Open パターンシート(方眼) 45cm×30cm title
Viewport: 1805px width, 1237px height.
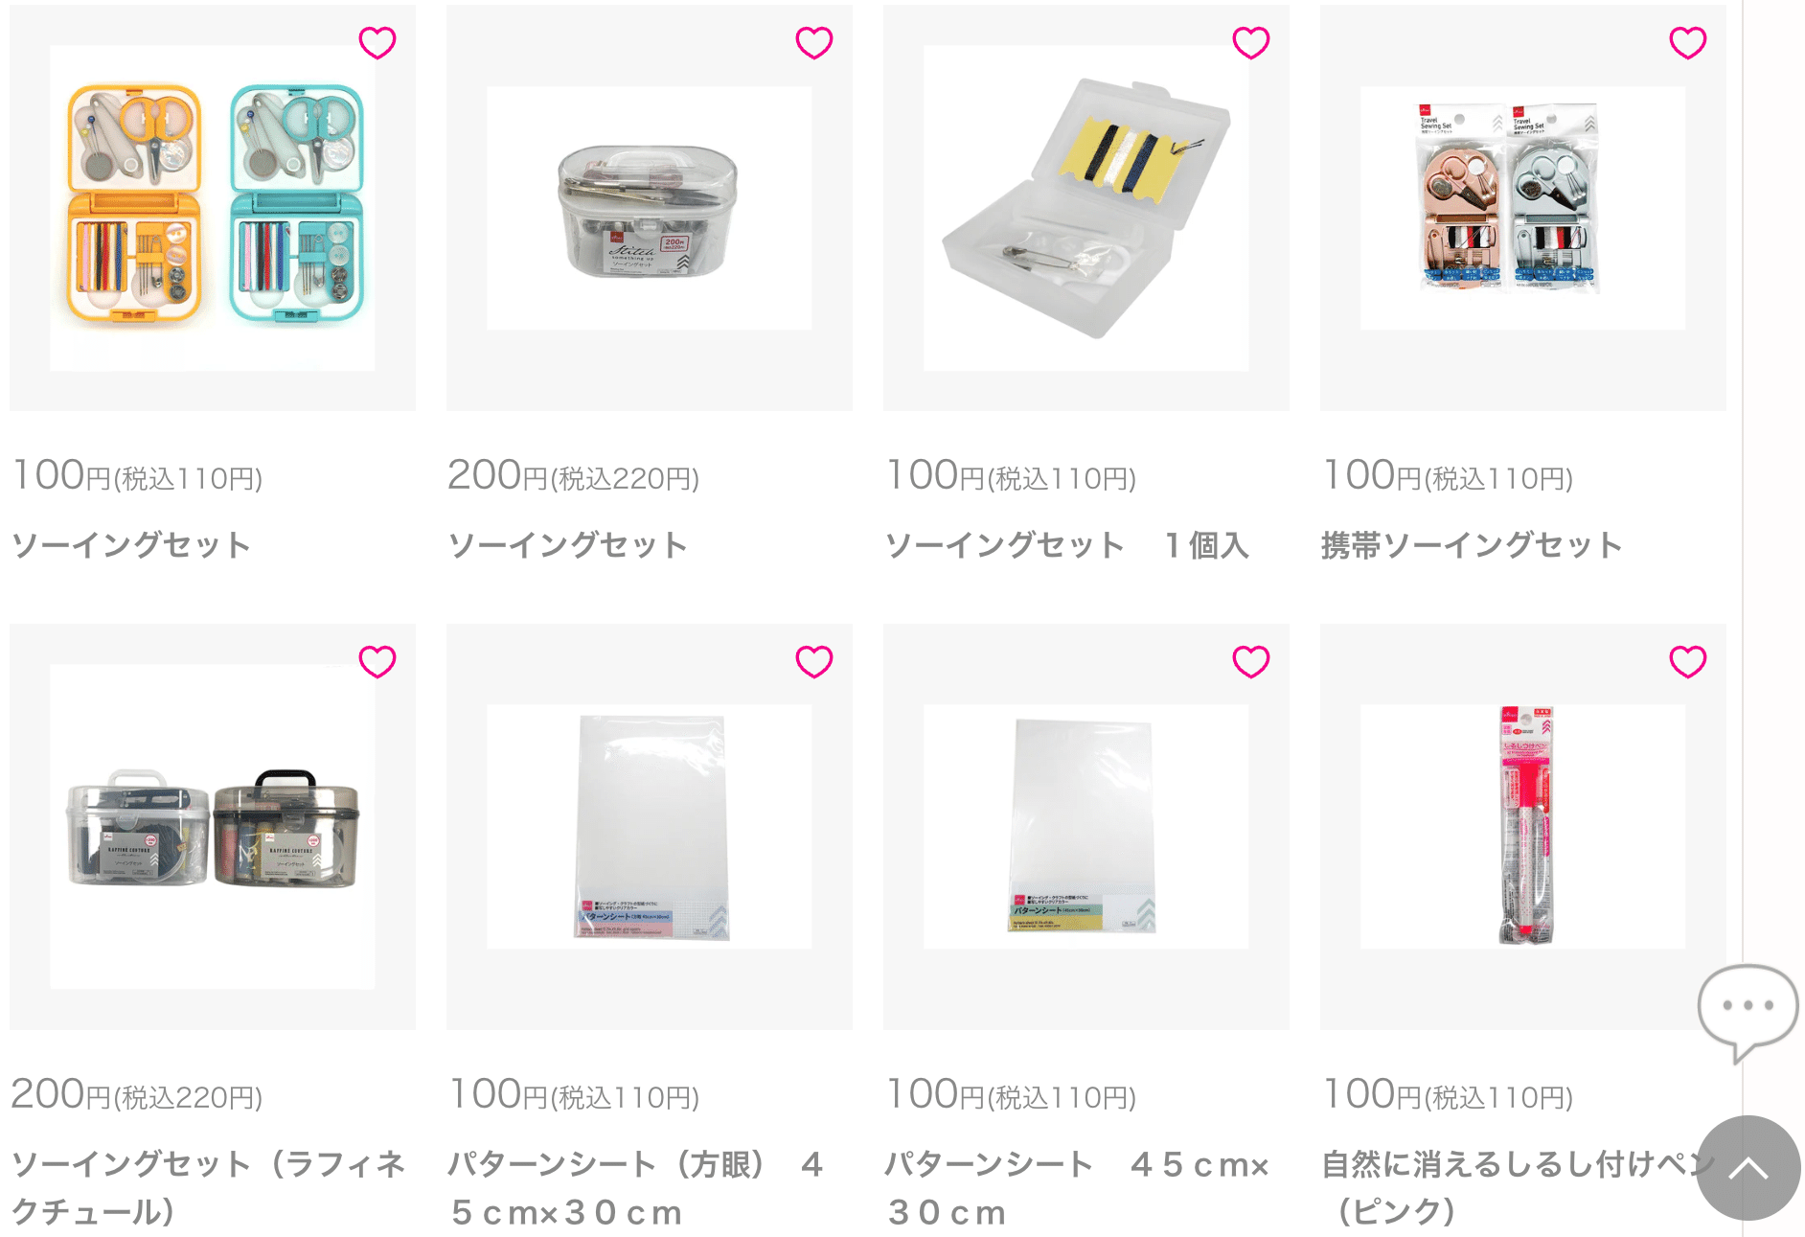[x=637, y=1188]
